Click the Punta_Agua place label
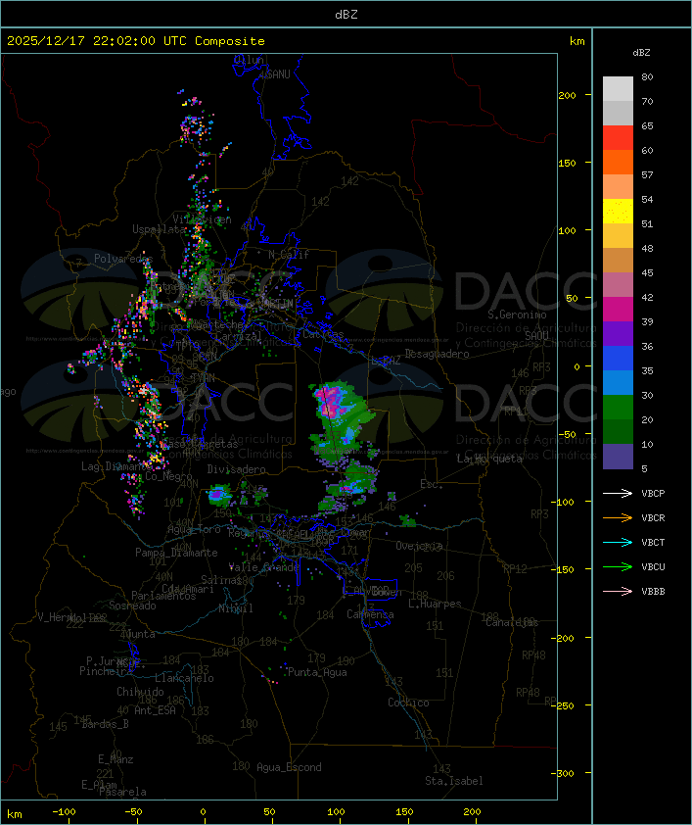The image size is (692, 825). click(x=317, y=672)
